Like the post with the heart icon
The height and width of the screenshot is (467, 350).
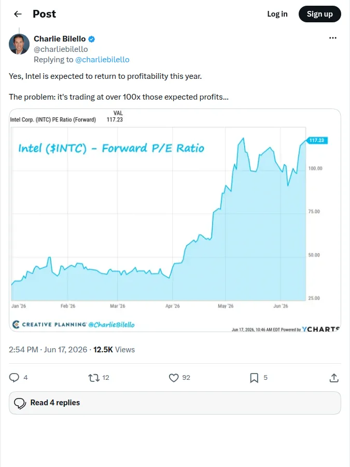tap(174, 378)
